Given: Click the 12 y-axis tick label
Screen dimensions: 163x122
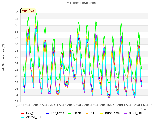Looking at the screenshot, I should (x=16, y=101).
